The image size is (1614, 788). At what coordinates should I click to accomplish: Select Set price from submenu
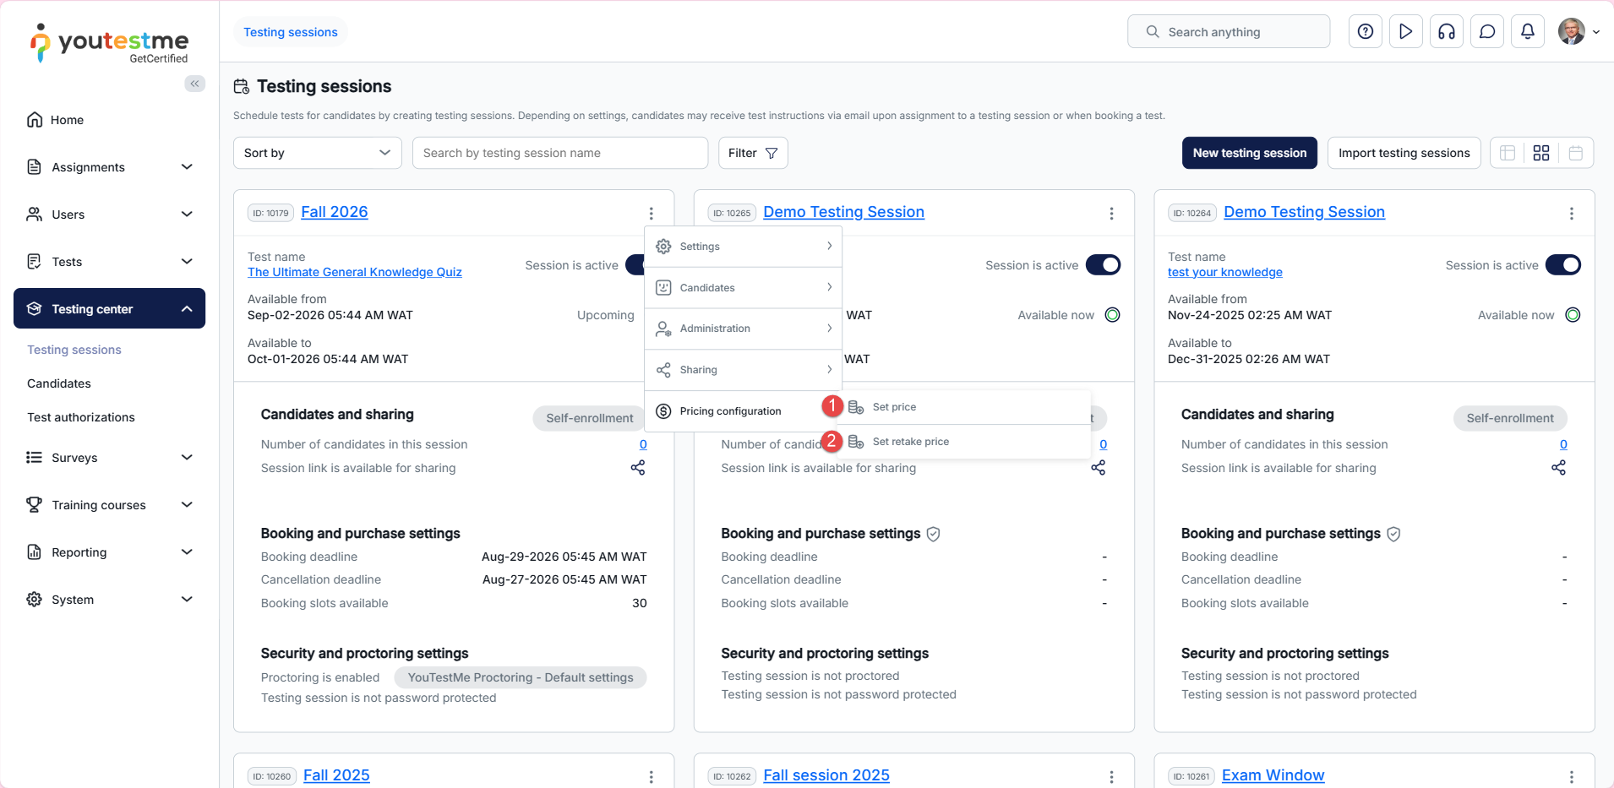point(894,407)
